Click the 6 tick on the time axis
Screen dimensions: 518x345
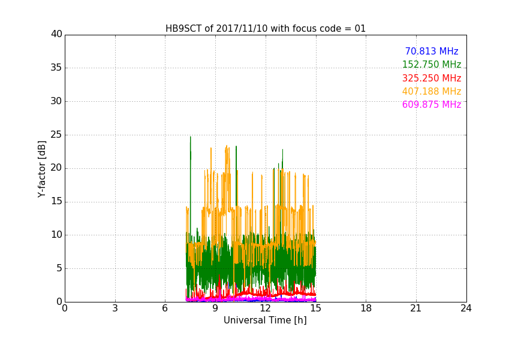(x=165, y=308)
